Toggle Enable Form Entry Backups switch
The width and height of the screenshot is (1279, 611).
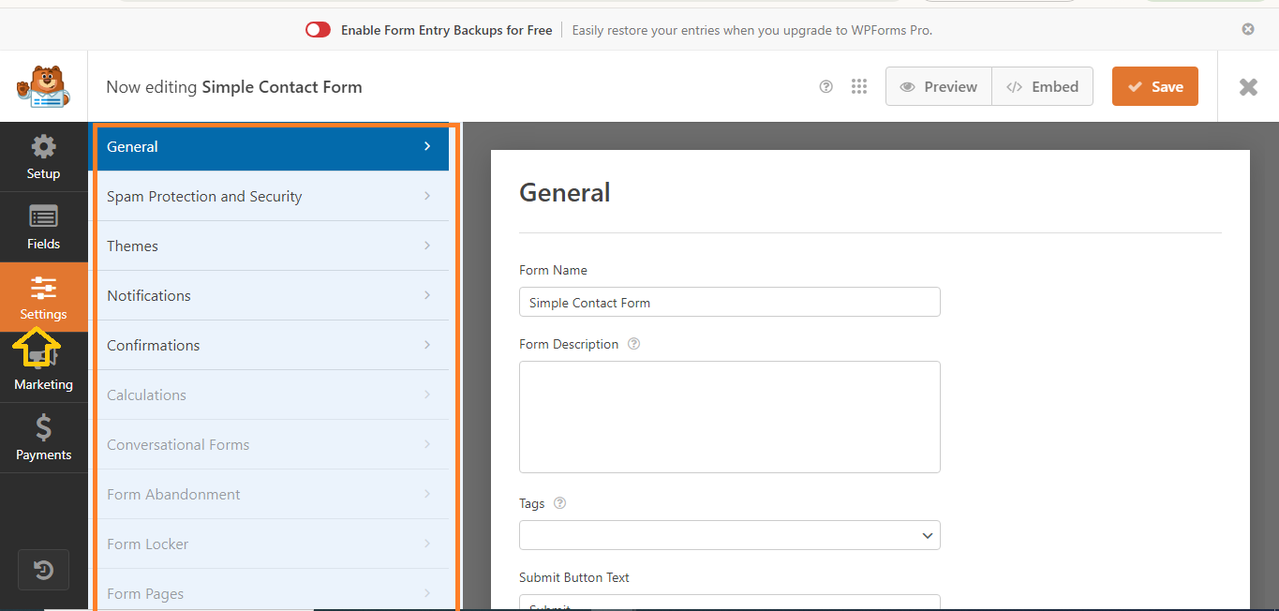318,30
